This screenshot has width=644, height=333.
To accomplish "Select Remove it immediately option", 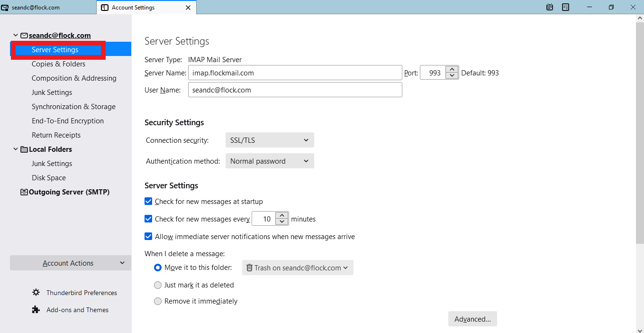I will [x=158, y=301].
